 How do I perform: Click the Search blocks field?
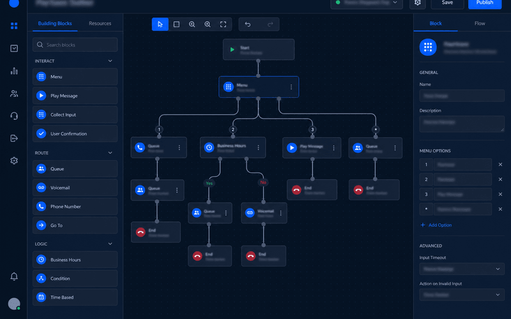[x=75, y=45]
